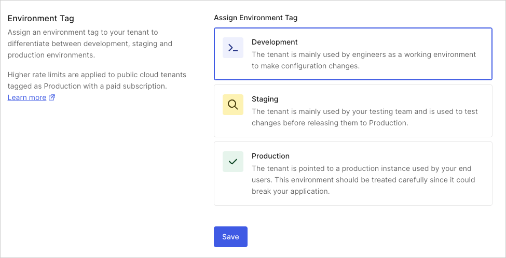Click the Staging description about testing team
Viewport: 506px width, 258px height.
pos(365,117)
